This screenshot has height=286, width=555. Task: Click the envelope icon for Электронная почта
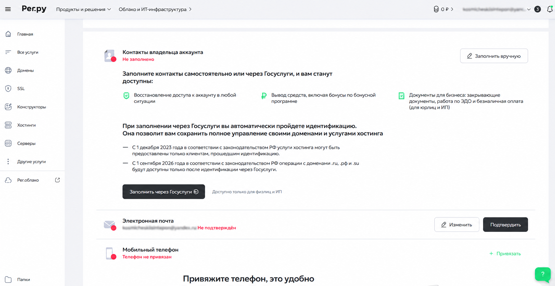pyautogui.click(x=110, y=225)
